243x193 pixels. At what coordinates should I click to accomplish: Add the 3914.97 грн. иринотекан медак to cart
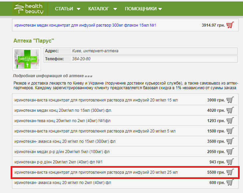tap(230, 25)
